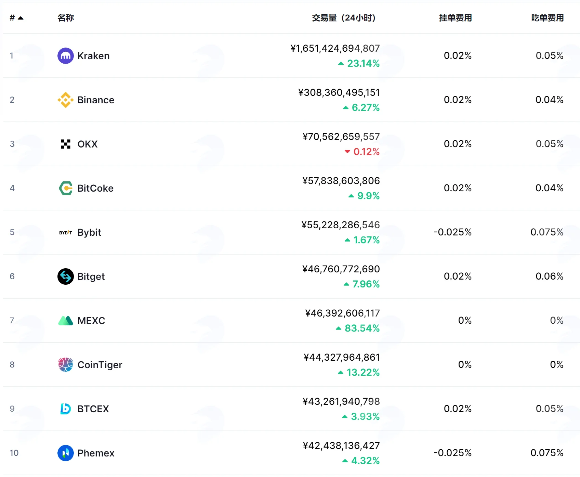Sort by 吃单费用 column header

548,18
